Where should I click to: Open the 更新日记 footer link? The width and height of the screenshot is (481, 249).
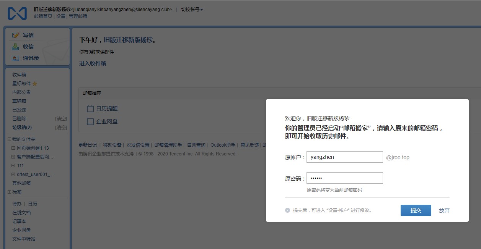88,145
